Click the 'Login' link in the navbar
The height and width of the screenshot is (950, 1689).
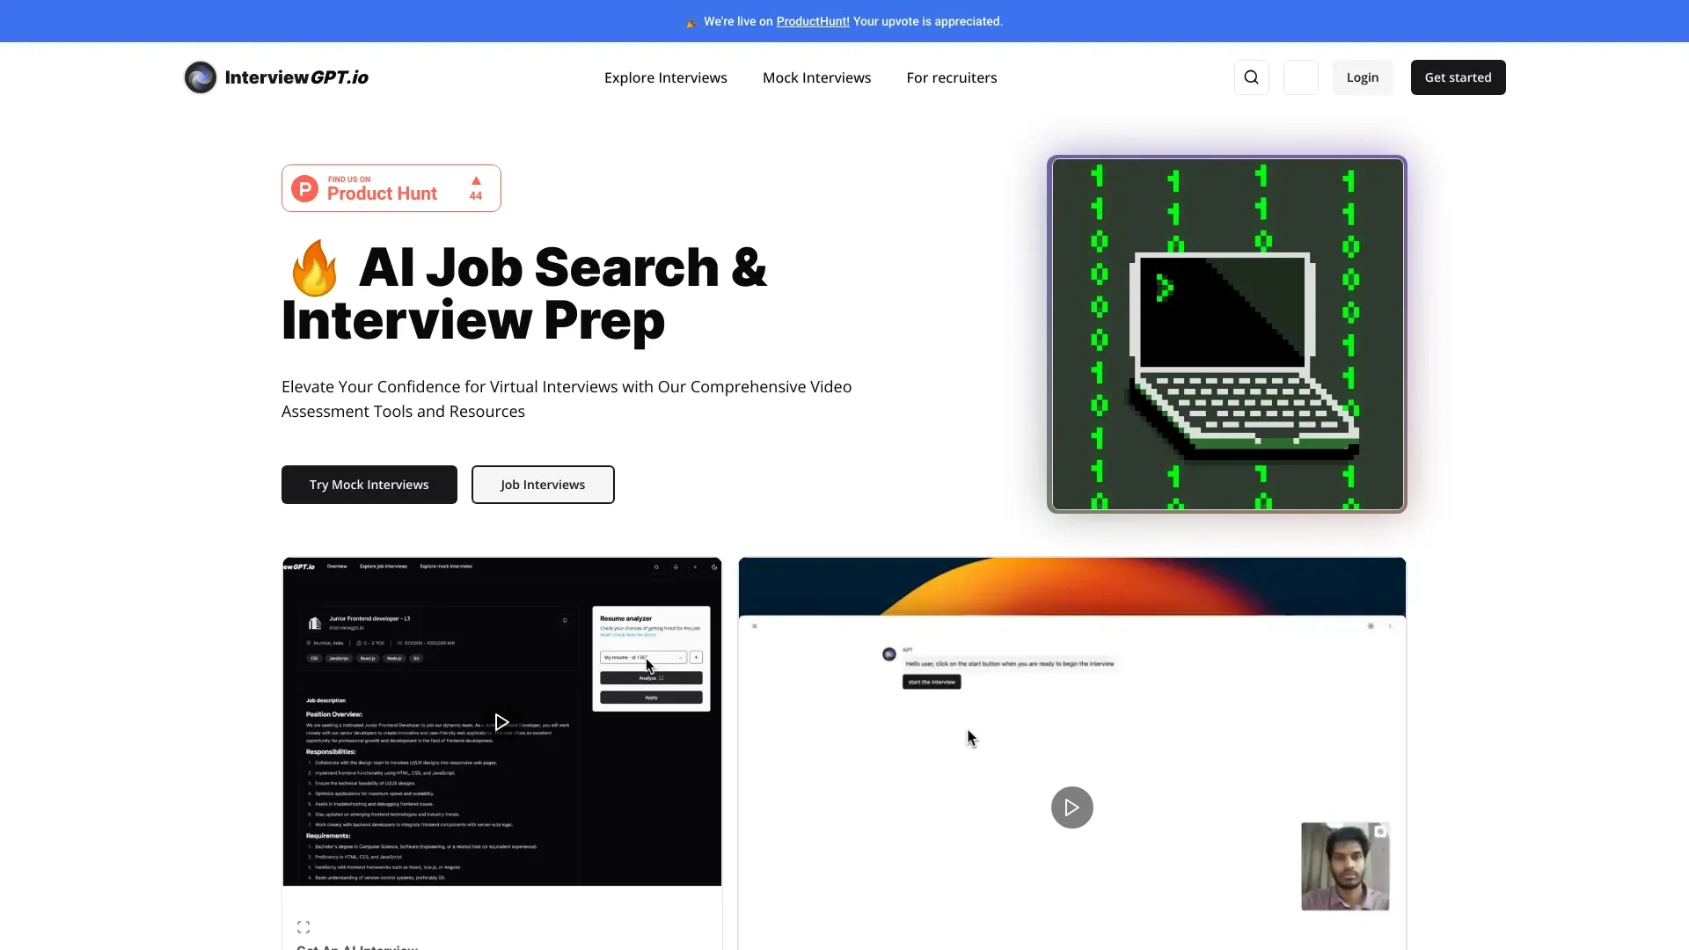click(x=1363, y=77)
